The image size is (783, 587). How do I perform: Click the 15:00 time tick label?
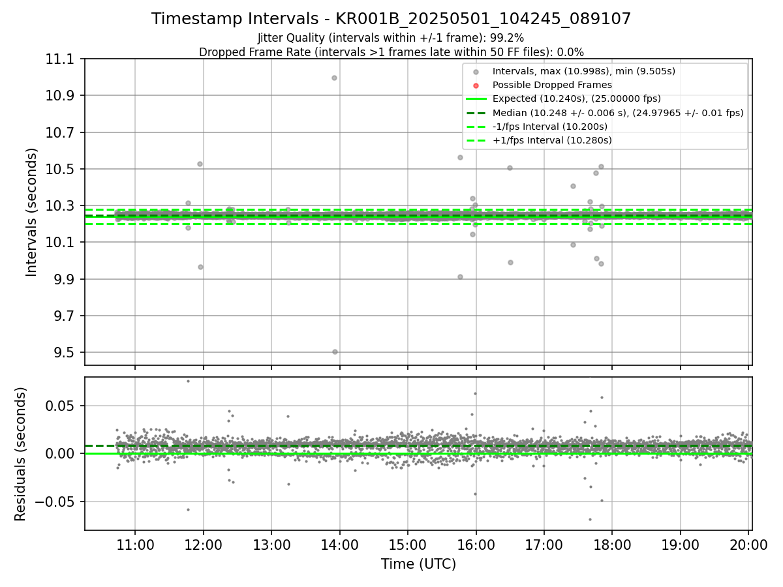[x=408, y=545]
